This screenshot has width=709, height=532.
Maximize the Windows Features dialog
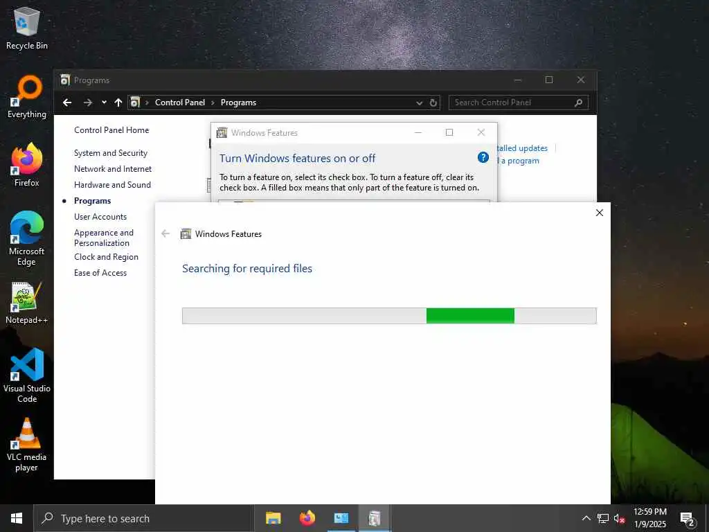coord(449,132)
